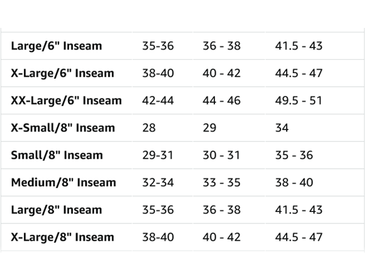Click the 29-31 cell for Small/8"
This screenshot has height=280, width=373.
tap(157, 155)
